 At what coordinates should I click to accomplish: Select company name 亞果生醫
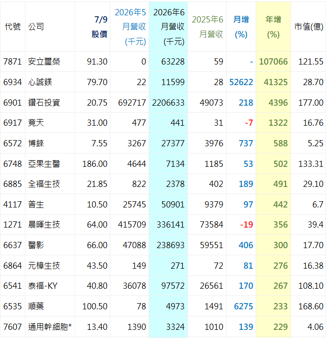coord(44,164)
